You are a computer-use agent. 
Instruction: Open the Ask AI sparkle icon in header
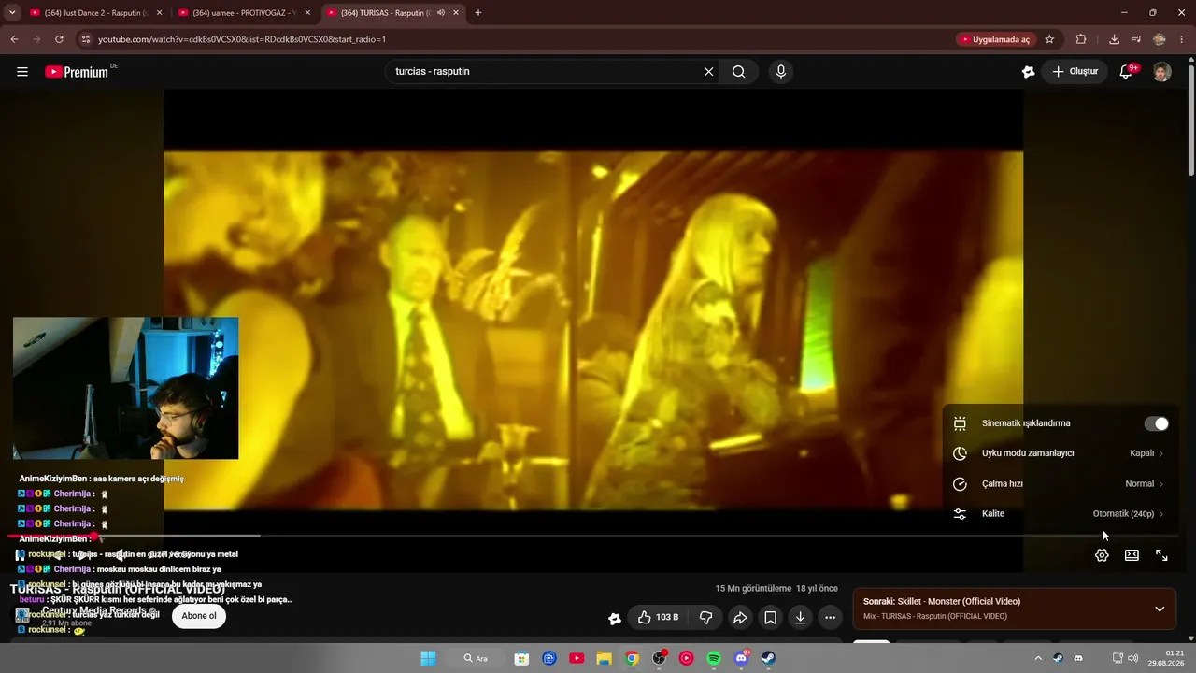pos(1028,72)
